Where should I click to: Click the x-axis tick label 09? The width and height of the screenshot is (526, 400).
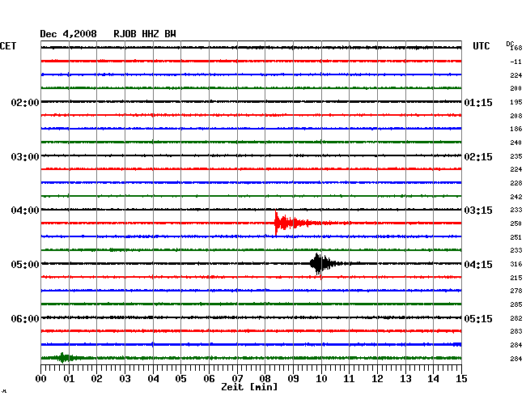coord(293,379)
